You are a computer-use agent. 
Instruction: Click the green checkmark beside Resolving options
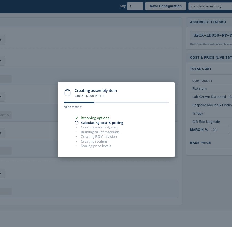(77, 118)
